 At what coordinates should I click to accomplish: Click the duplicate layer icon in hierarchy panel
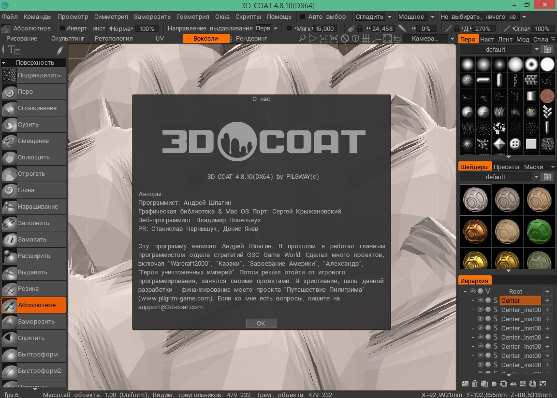click(484, 384)
